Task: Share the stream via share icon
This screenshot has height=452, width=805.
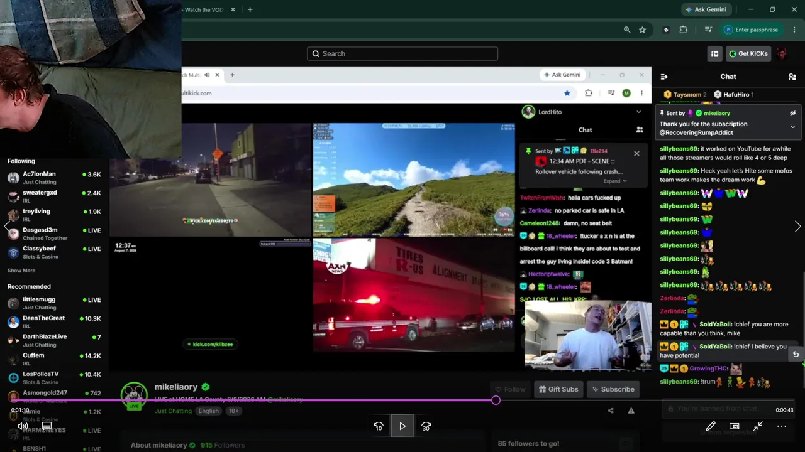Action: tap(610, 411)
